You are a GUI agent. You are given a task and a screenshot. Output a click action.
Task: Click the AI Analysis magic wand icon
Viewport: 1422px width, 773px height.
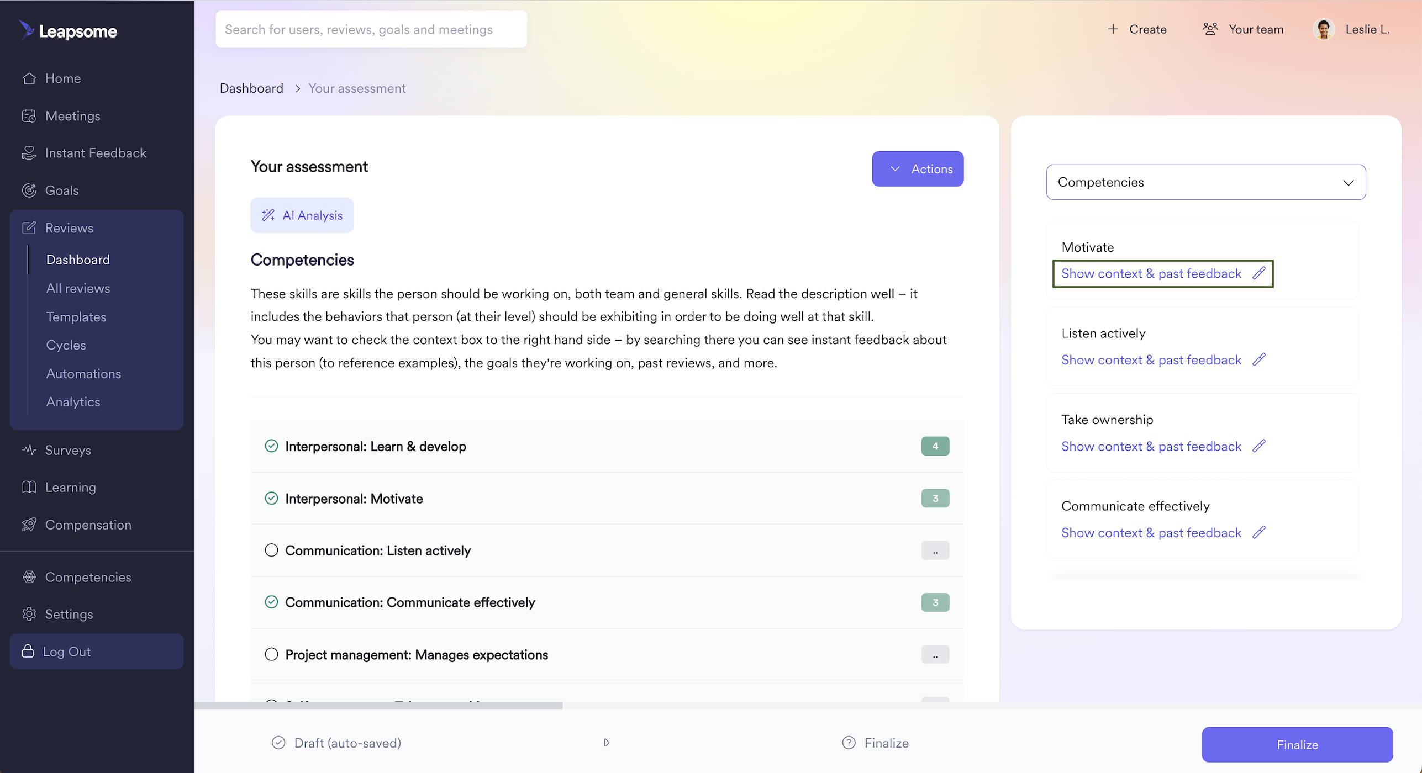pos(268,215)
